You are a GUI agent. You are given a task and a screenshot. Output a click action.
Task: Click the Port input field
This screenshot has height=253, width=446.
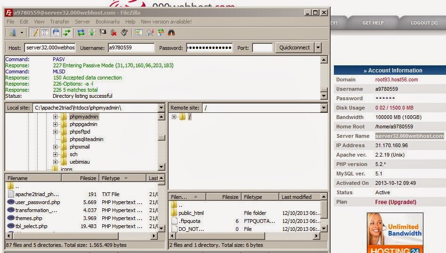[x=262, y=47]
